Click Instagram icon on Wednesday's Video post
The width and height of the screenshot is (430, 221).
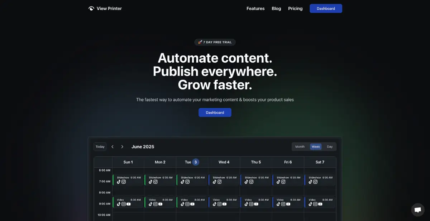[219, 204]
